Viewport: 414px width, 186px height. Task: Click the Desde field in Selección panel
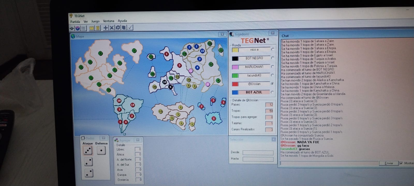(258, 153)
